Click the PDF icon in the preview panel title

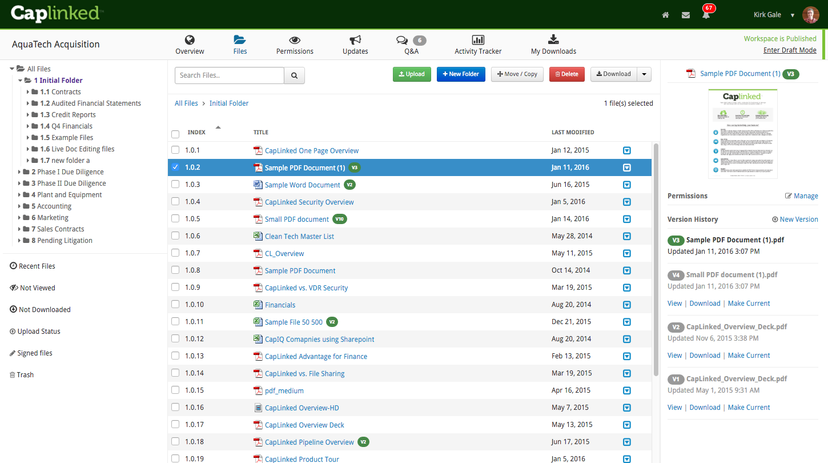point(691,73)
